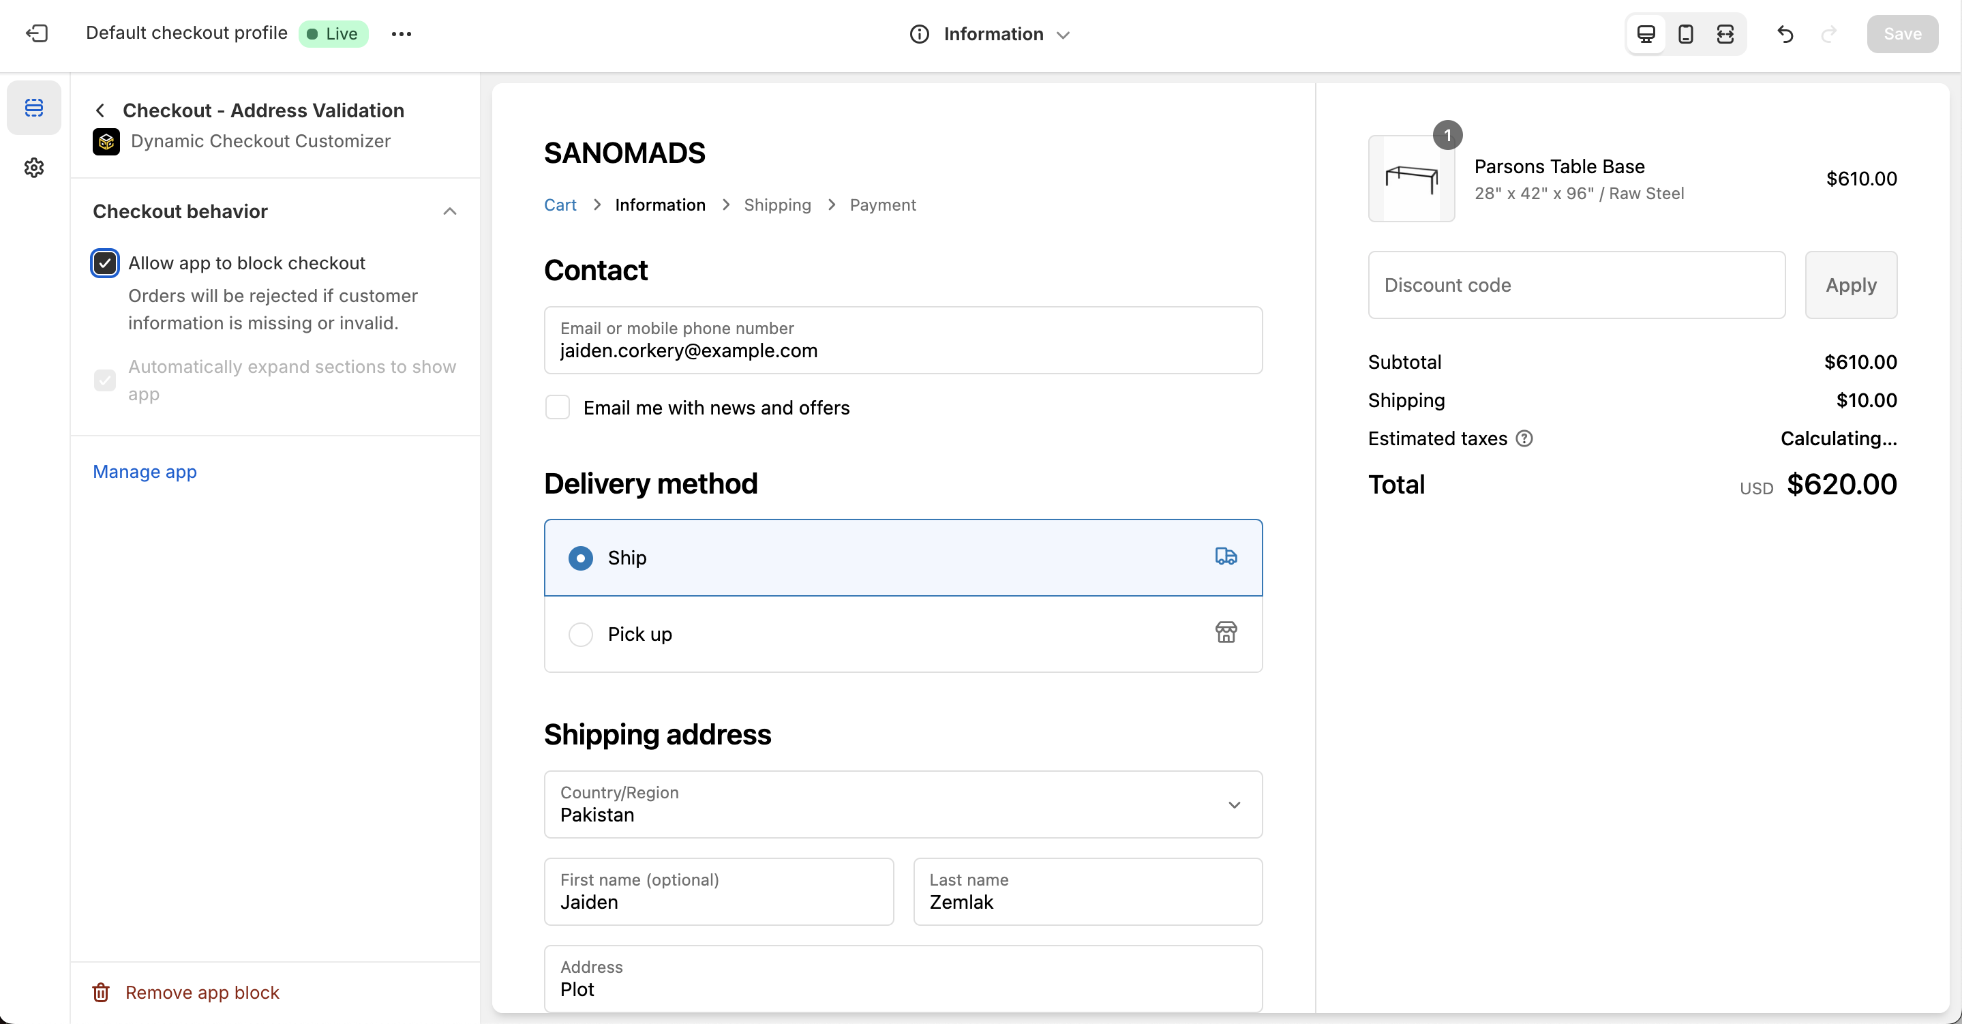Open the Sections panel icon in sidebar
Viewport: 1962px width, 1024px height.
[x=34, y=108]
